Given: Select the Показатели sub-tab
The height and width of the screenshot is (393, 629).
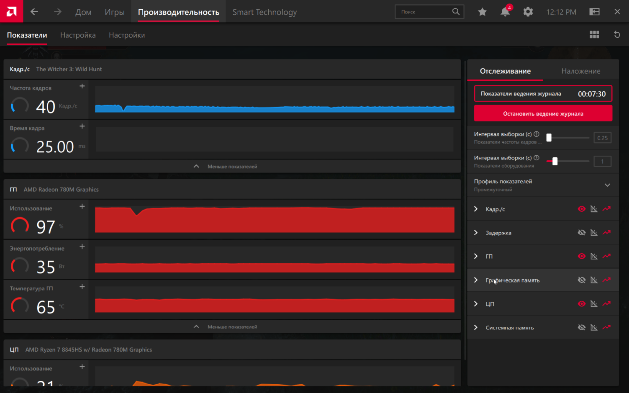Looking at the screenshot, I should click(x=27, y=35).
